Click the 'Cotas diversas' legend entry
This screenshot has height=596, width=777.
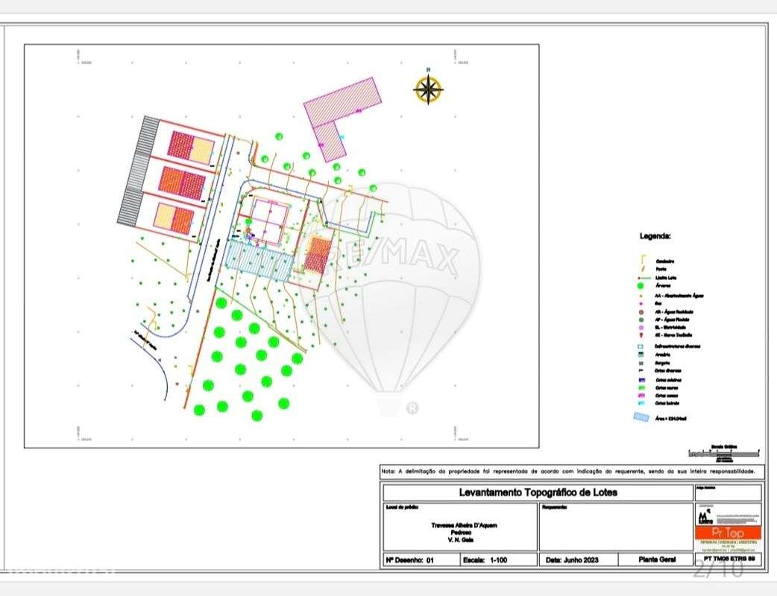click(667, 370)
